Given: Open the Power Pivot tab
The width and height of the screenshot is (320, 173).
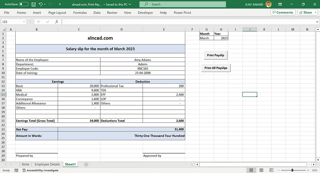Looking at the screenshot, I should tap(182, 13).
